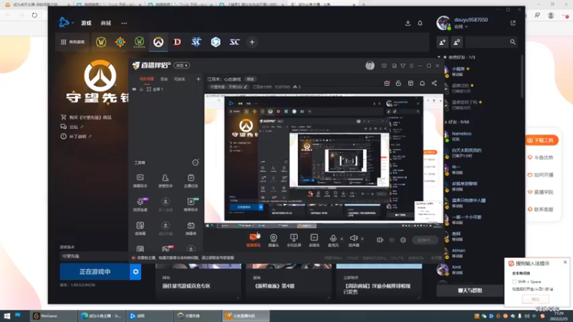Screen dimensions: 573x322
Task: Select the StarCraft Remastered SC icon
Action: 235,42
